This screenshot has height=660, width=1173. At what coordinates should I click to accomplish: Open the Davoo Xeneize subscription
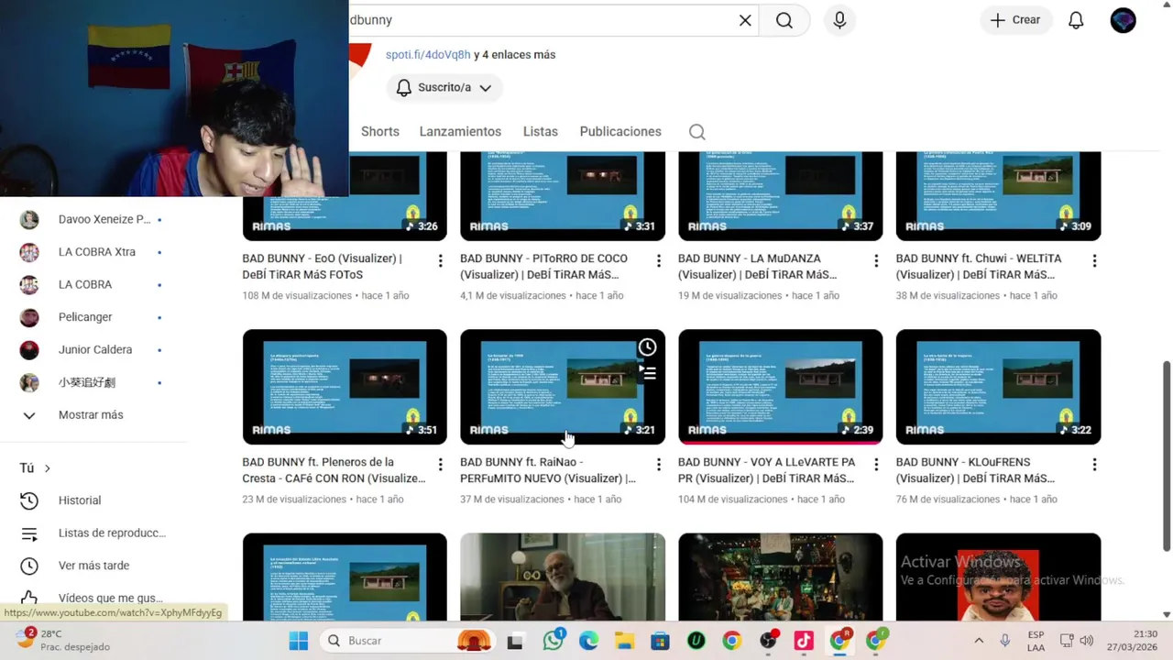92,220
